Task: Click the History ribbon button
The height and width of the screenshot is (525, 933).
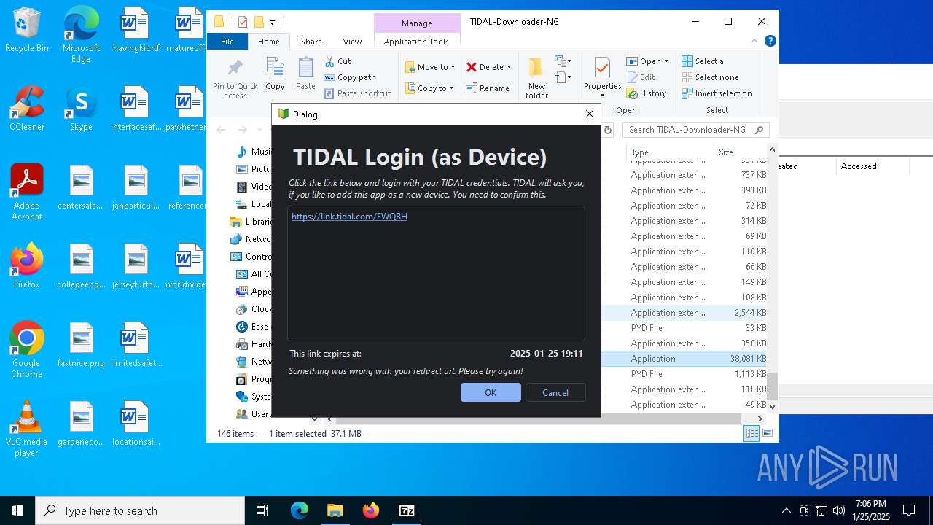Action: (x=647, y=93)
